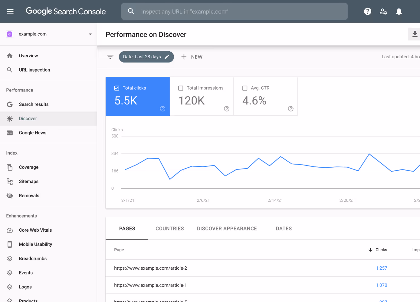This screenshot has height=302, width=420.
Task: Expand the example.com property dropdown
Action: (90, 34)
